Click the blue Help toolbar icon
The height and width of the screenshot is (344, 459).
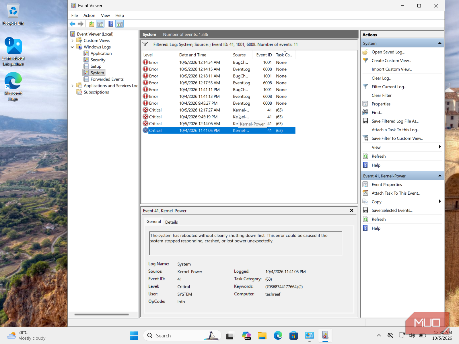pos(111,24)
